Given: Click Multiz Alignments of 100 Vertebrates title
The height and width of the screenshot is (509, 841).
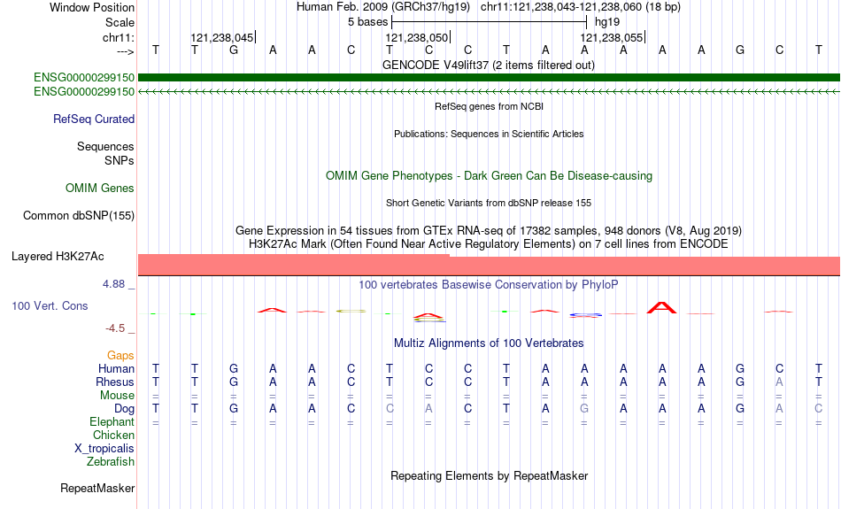Looking at the screenshot, I should click(x=489, y=343).
